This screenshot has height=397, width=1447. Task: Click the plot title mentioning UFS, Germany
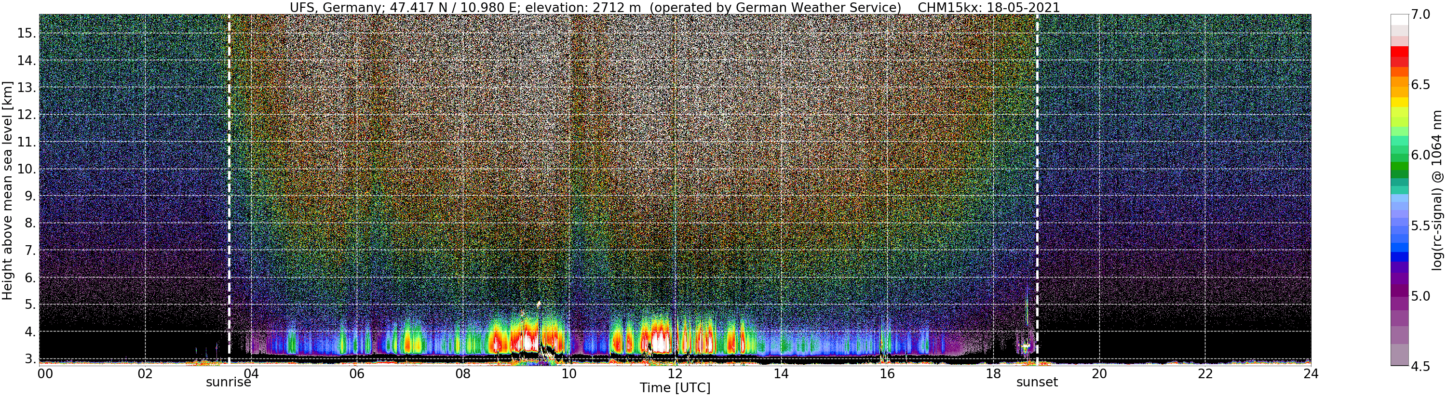(675, 7)
